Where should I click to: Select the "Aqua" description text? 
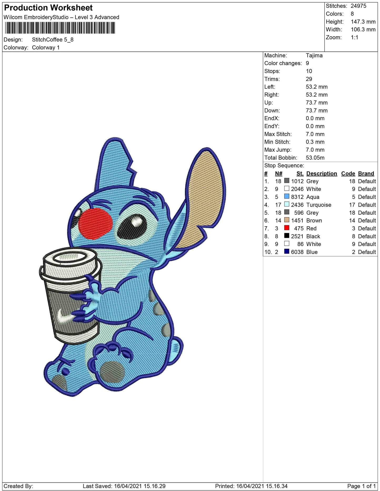[x=313, y=197]
